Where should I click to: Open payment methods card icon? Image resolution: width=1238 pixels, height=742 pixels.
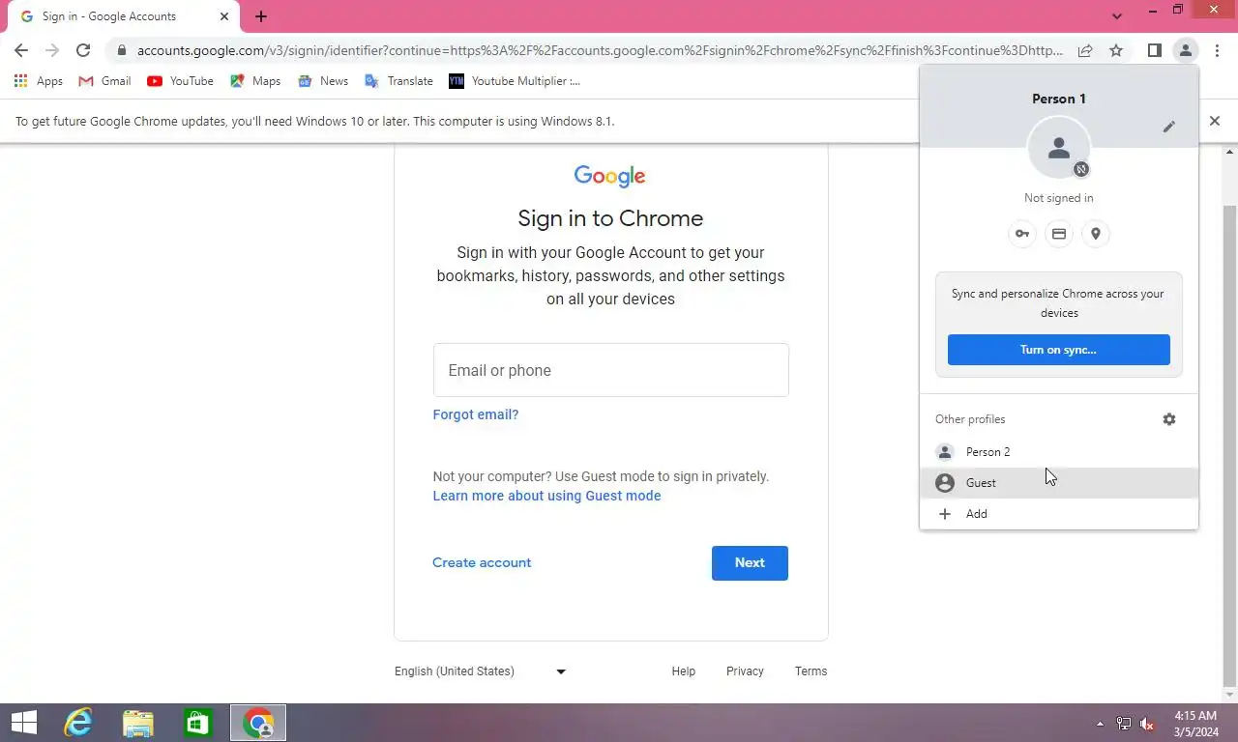pos(1059,234)
